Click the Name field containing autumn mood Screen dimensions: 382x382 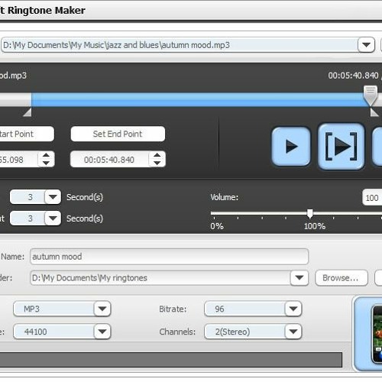point(169,257)
